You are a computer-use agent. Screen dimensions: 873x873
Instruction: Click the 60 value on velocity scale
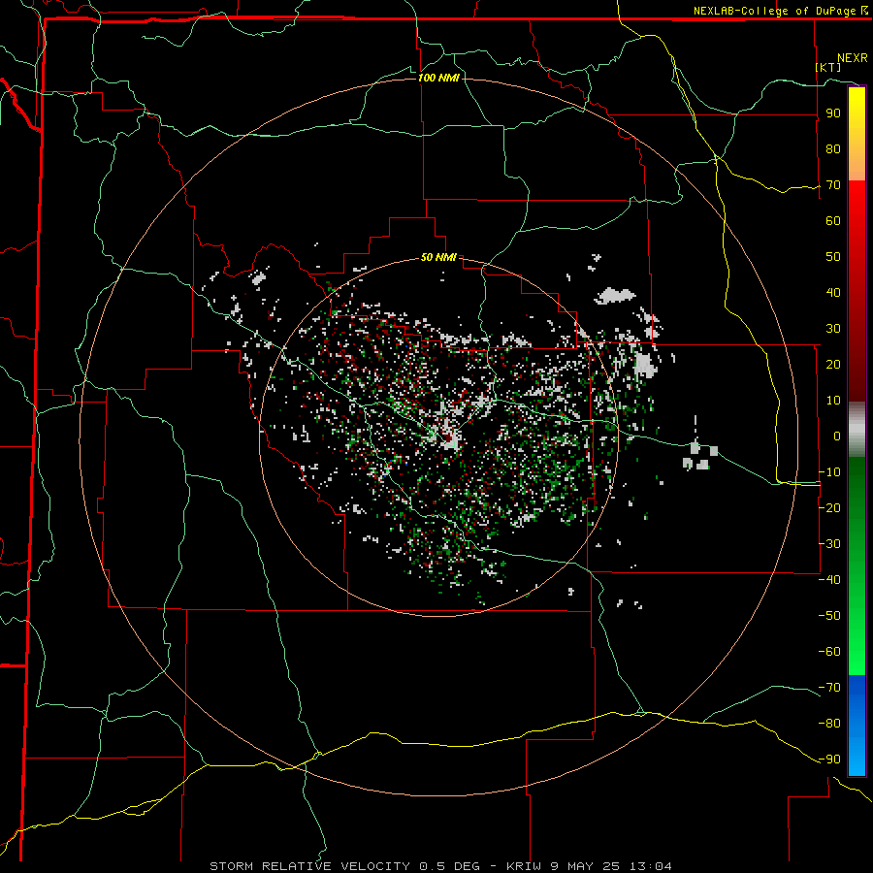pyautogui.click(x=833, y=221)
